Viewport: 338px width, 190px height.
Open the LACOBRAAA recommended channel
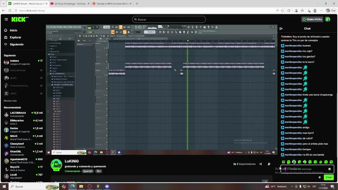pyautogui.click(x=23, y=114)
